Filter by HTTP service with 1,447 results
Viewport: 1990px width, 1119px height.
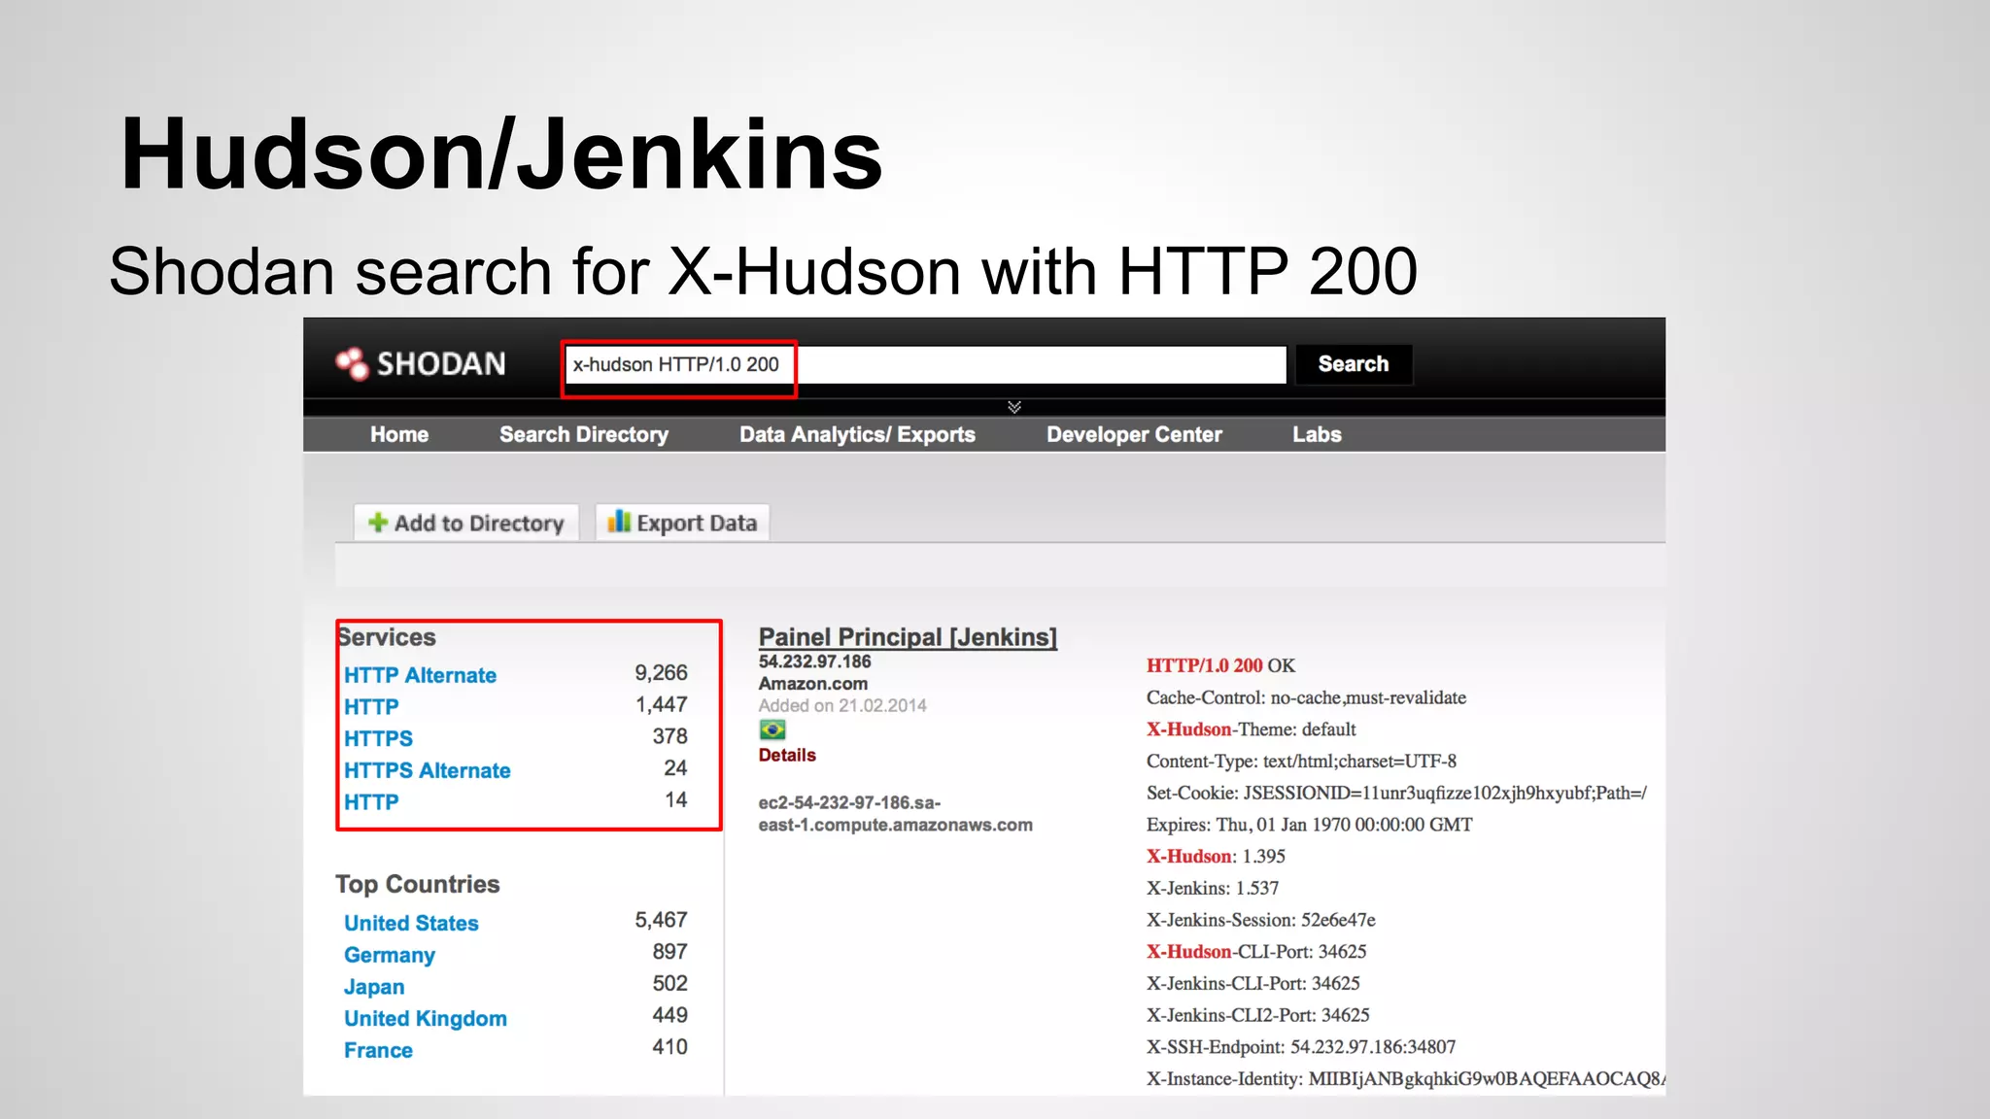371,707
